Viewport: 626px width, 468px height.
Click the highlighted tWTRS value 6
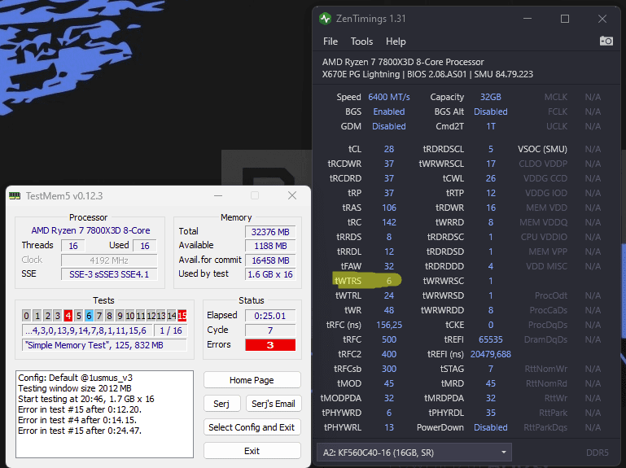[389, 281]
